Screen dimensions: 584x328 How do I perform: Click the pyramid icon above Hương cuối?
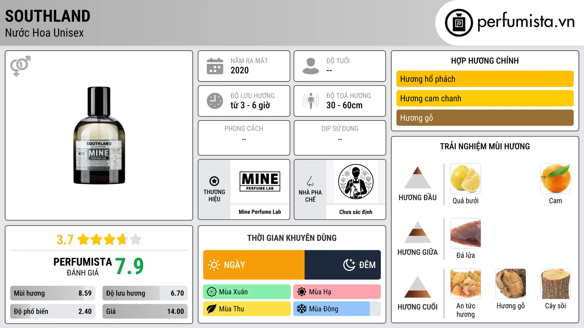click(417, 287)
